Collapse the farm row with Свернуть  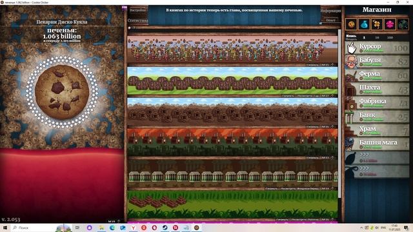pyautogui.click(x=288, y=96)
